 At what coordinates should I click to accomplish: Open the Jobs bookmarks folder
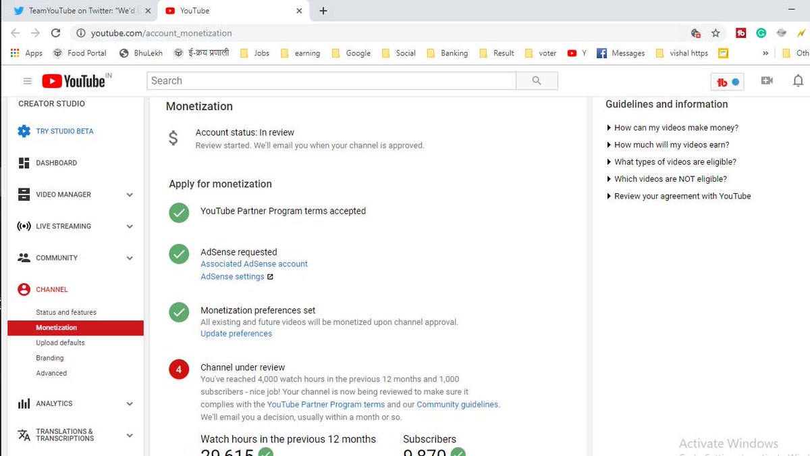pyautogui.click(x=254, y=53)
